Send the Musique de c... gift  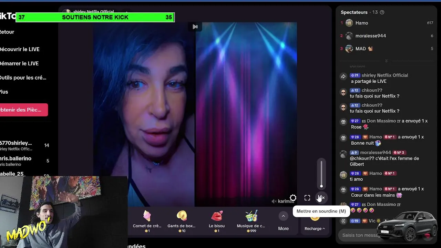(251, 221)
